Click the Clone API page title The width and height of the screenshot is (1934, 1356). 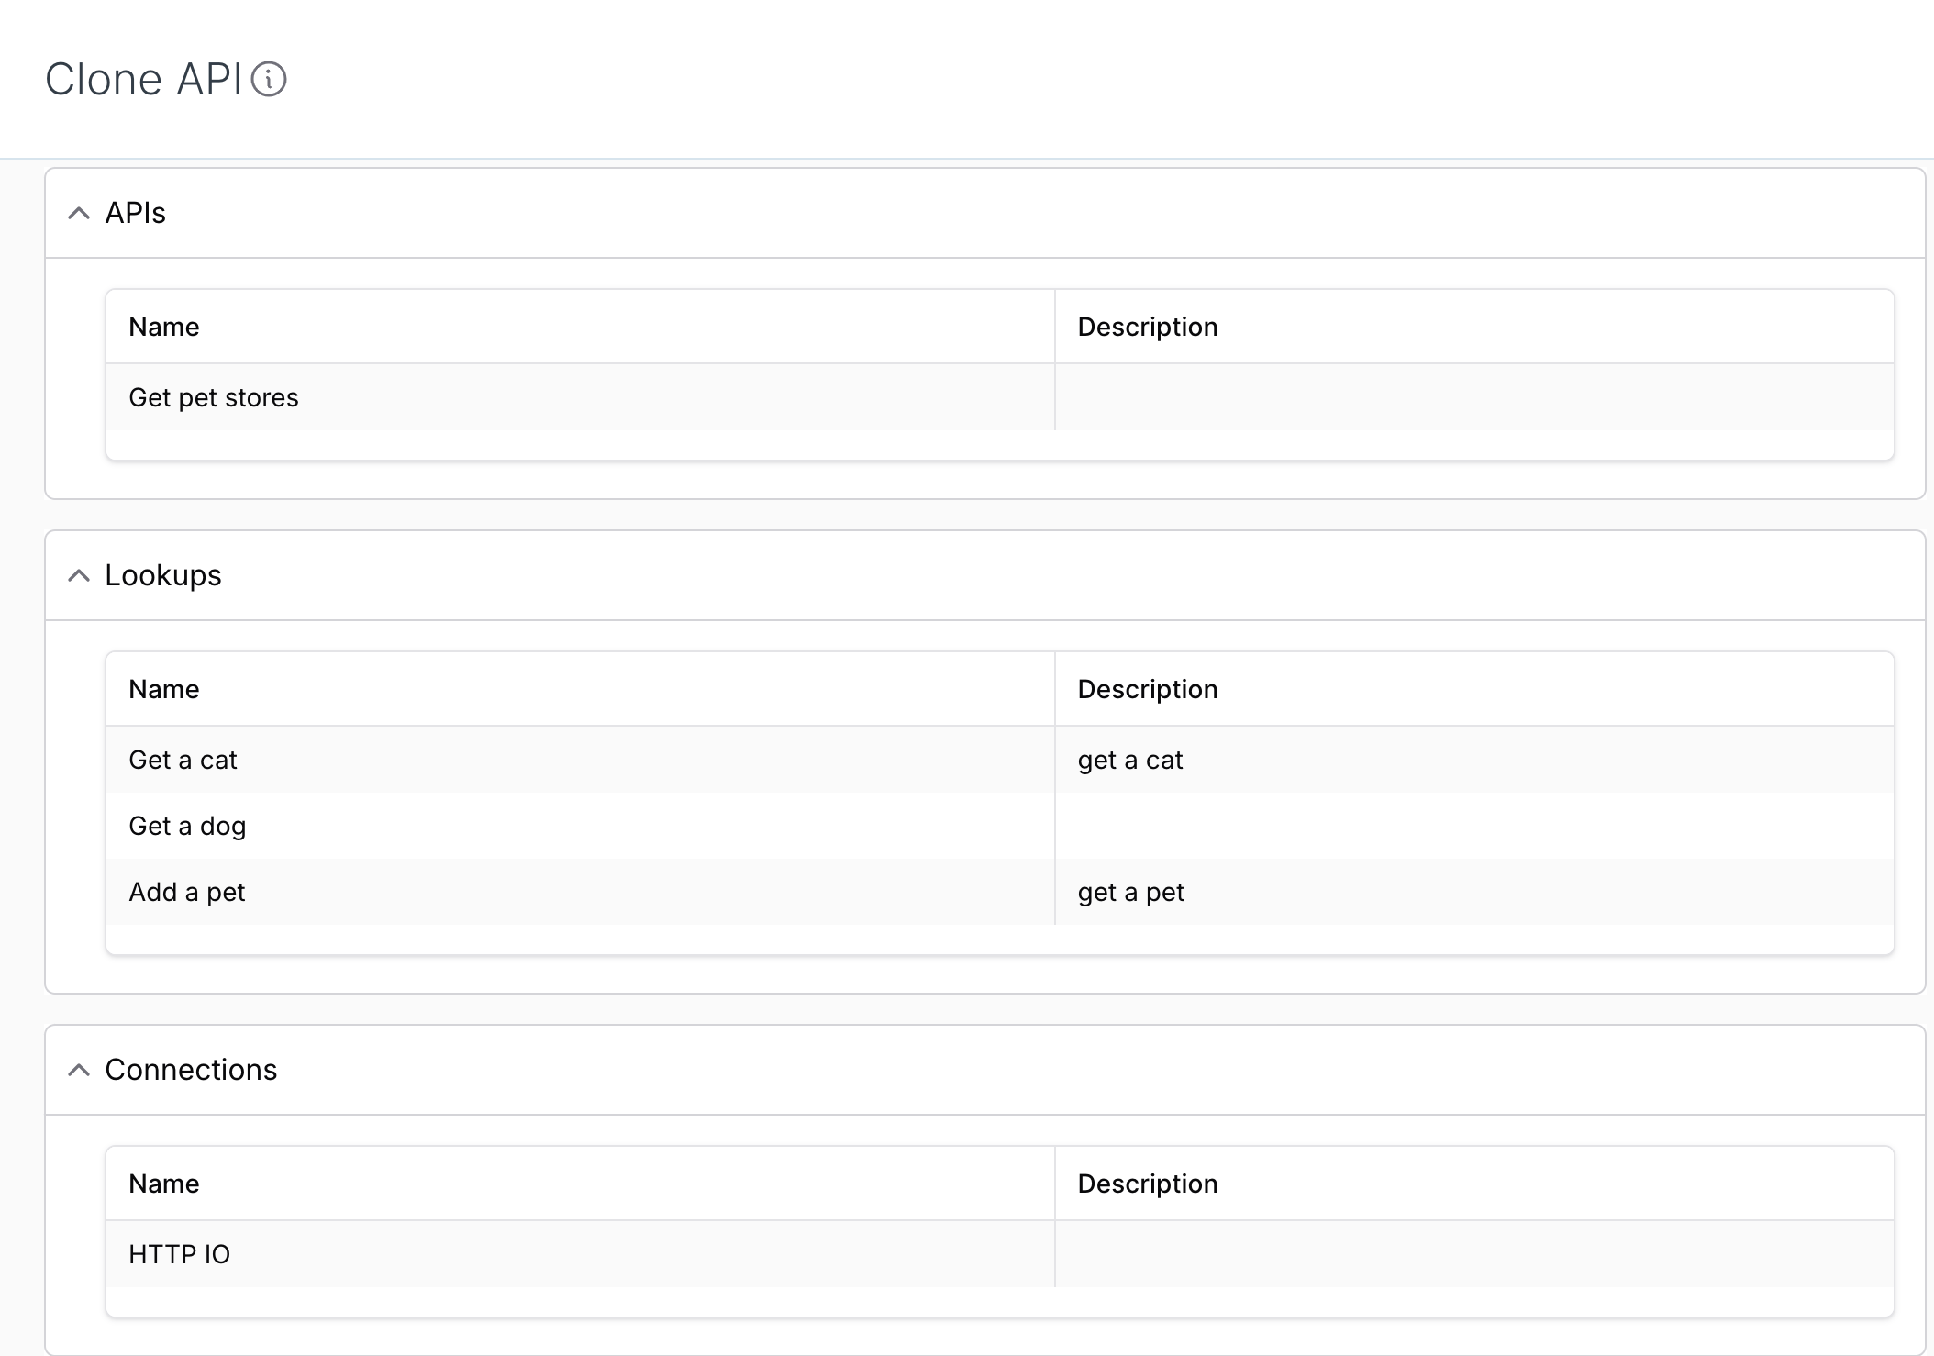tap(144, 80)
